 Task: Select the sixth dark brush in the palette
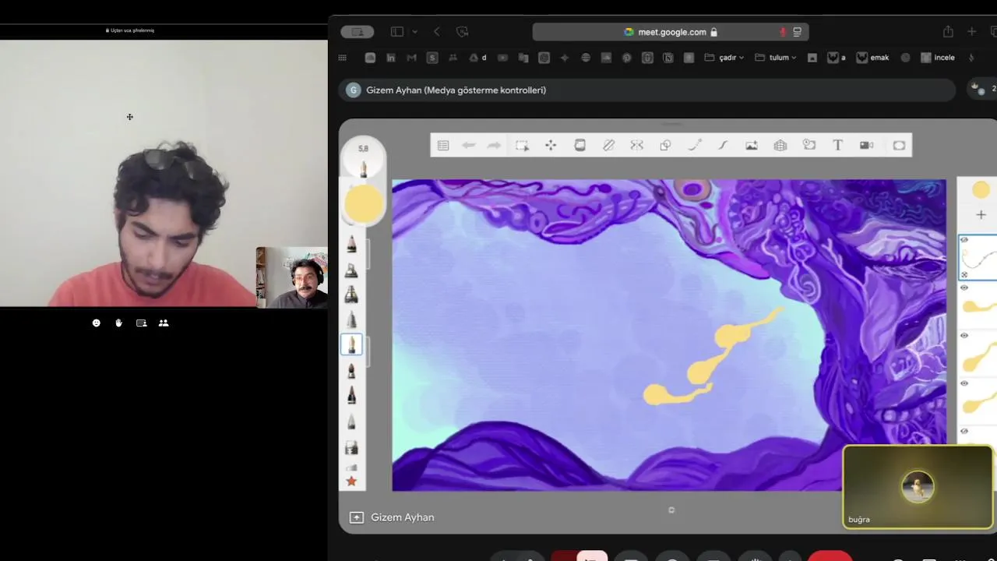tap(351, 370)
